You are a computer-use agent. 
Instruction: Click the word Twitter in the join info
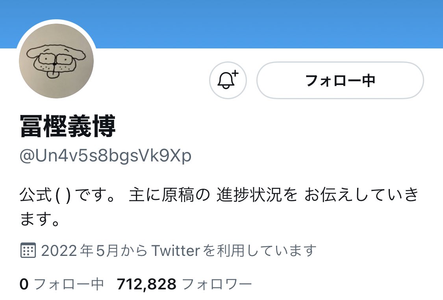click(176, 250)
